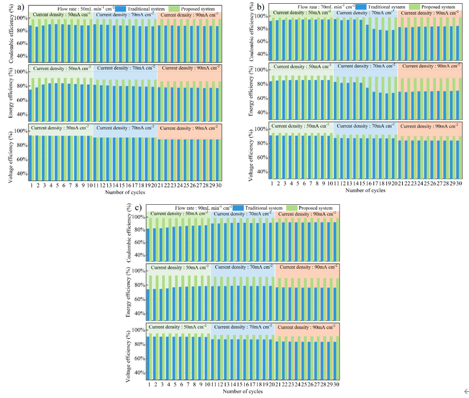The width and height of the screenshot is (469, 398).
Task: Click the blue Traditional system swatch in panel c
Action: click(x=238, y=208)
